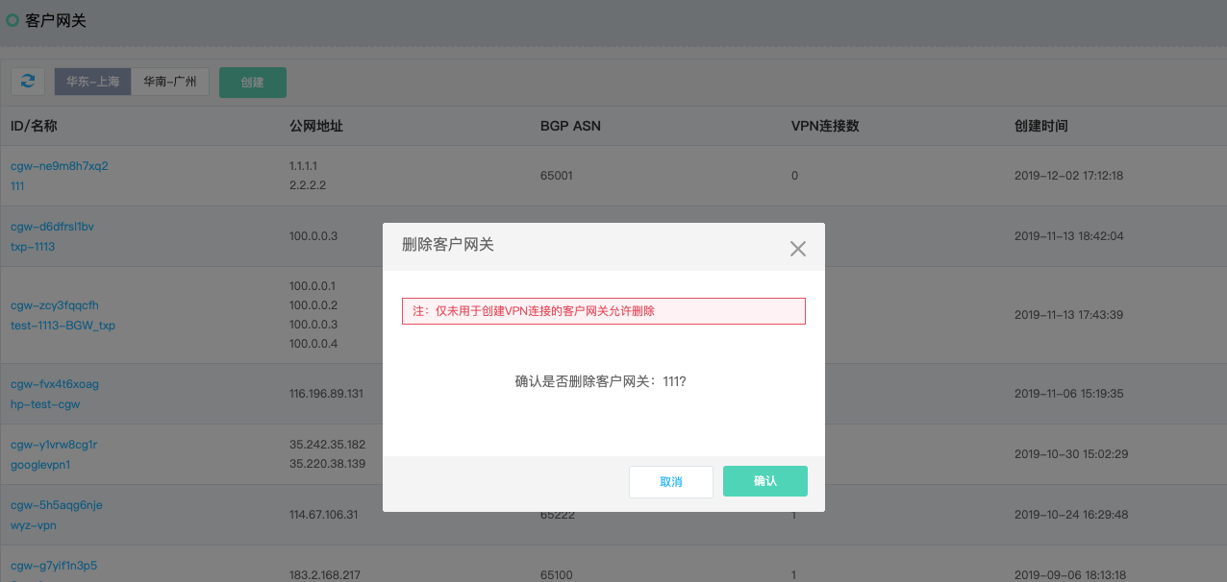
Task: Open gateway cgw-ne9m8h7xq2 details
Action: point(59,165)
